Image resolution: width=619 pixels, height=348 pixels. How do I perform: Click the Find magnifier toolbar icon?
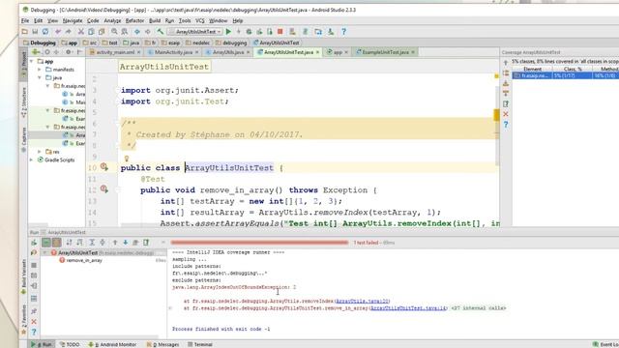pos(114,32)
